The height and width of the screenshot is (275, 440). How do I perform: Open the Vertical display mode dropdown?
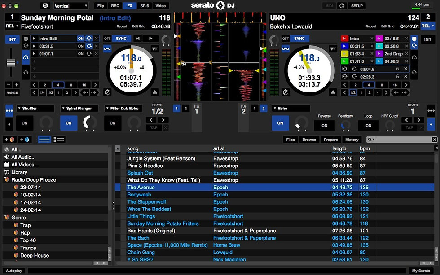point(71,6)
